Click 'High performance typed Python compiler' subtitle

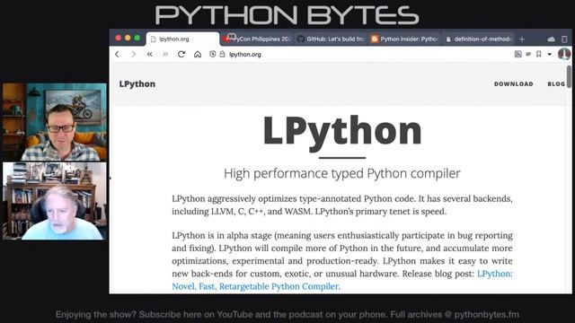pos(341,173)
